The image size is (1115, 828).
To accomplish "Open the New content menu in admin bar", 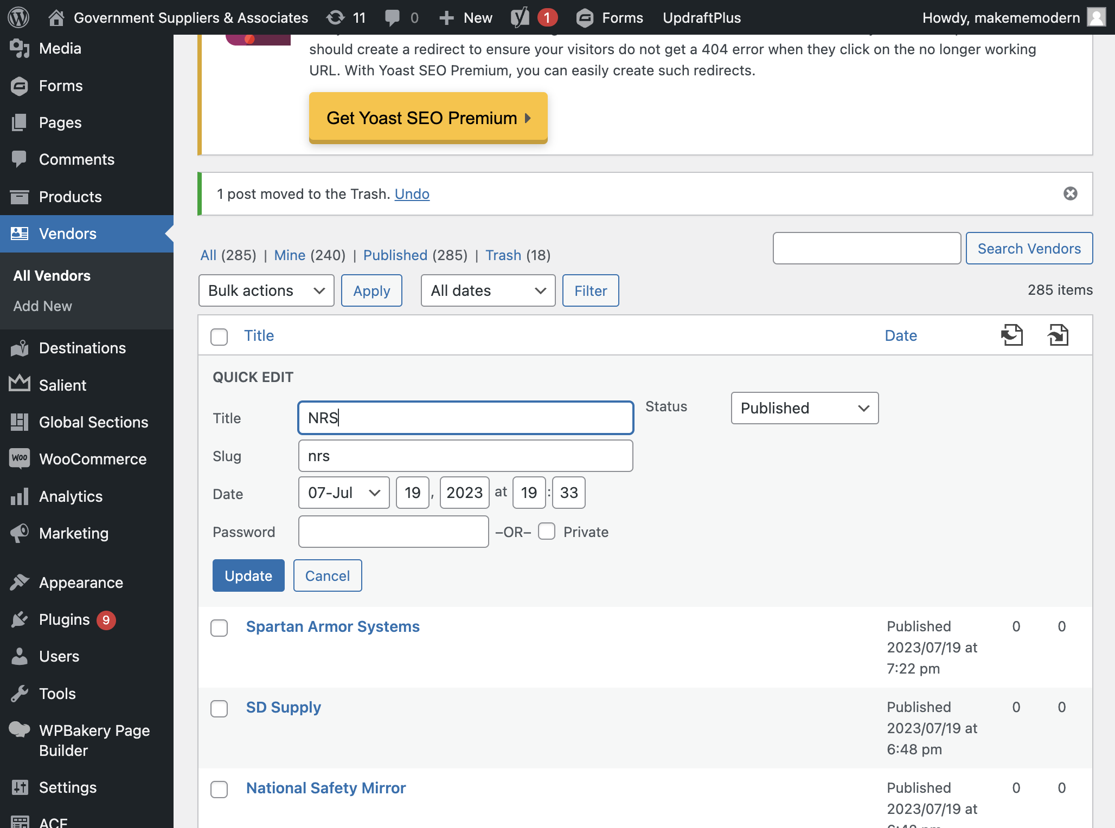I will click(465, 17).
